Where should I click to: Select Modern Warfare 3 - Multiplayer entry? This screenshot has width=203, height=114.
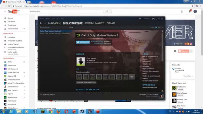pos(55,33)
